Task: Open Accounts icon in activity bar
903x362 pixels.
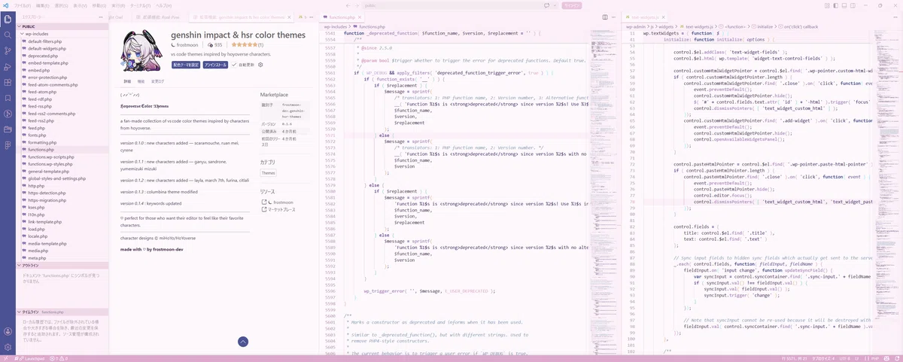Action: 8,331
